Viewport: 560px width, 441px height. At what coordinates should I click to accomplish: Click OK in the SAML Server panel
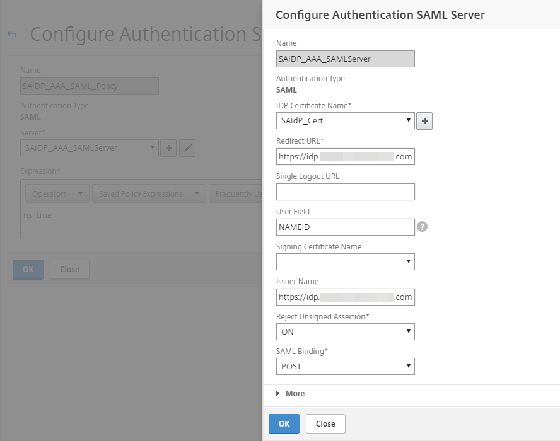click(x=284, y=424)
